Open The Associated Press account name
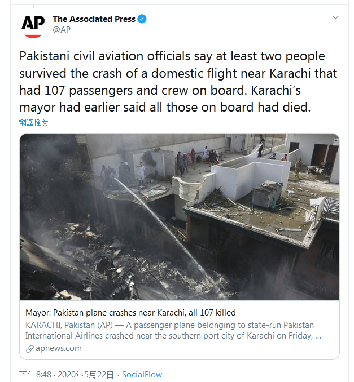This screenshot has width=354, height=382. coord(94,19)
